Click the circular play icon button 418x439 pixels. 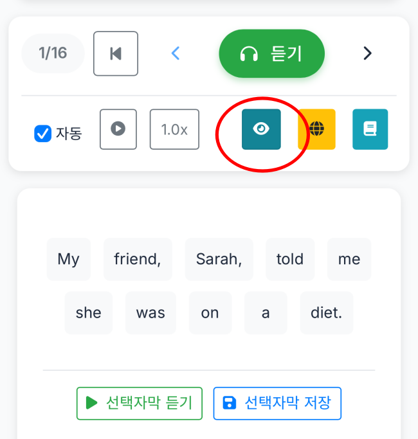tap(118, 129)
